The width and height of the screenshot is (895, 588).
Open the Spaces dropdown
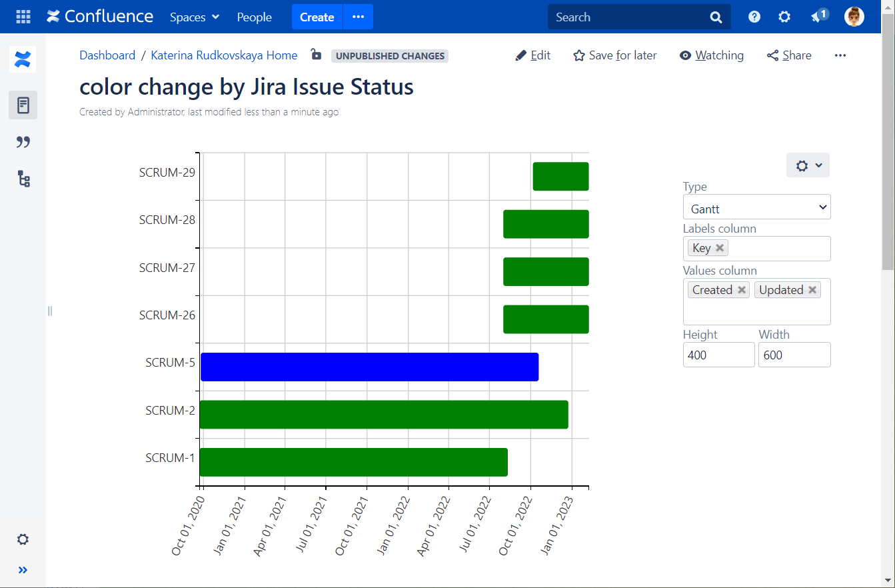point(194,17)
